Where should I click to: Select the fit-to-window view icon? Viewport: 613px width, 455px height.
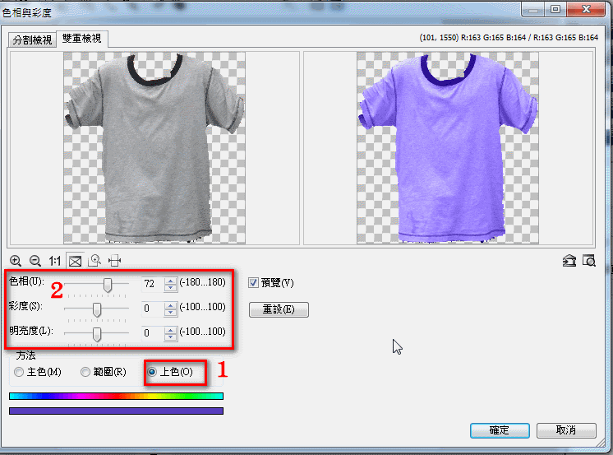(75, 261)
